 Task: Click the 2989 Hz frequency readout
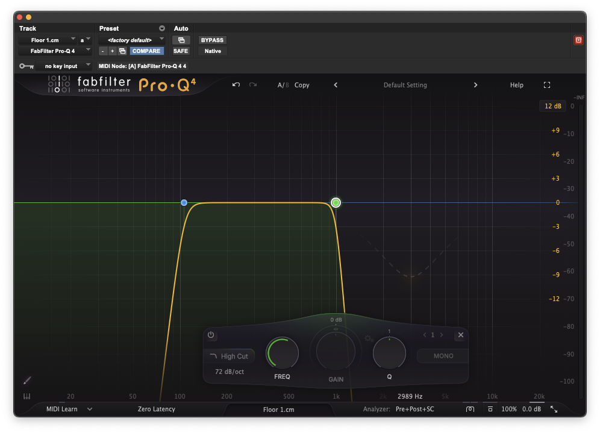pos(410,396)
